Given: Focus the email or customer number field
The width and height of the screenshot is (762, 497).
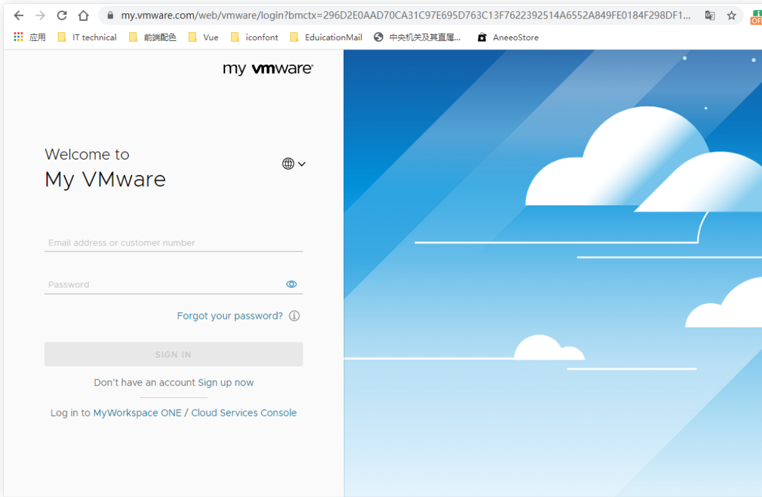Looking at the screenshot, I should [x=174, y=242].
